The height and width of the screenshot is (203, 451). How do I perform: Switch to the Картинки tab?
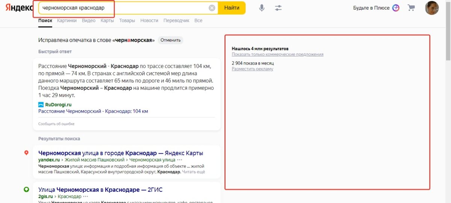coord(67,21)
